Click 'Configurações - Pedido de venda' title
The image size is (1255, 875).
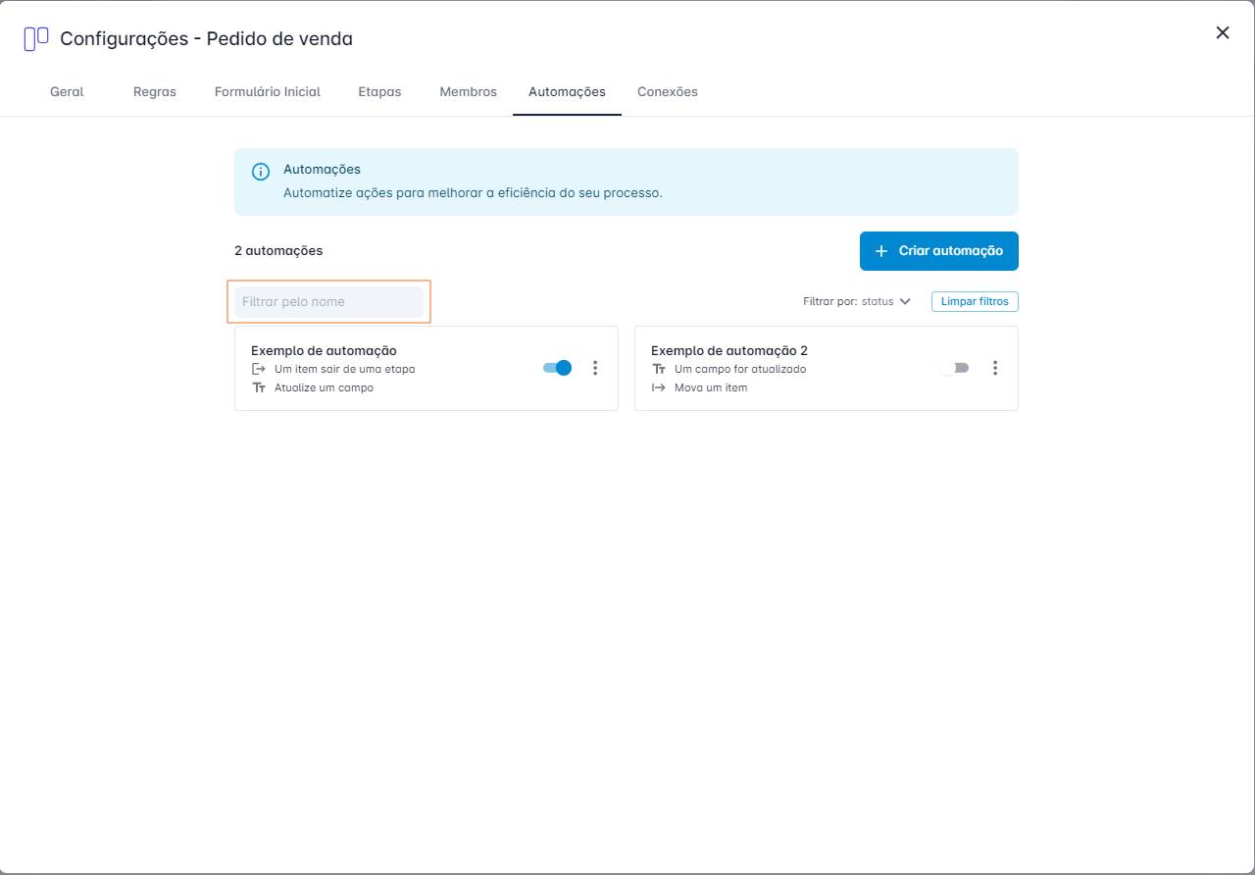(x=206, y=38)
